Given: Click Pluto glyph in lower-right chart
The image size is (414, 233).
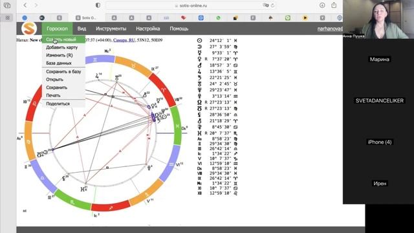Looking at the screenshot, I should click(149, 168).
